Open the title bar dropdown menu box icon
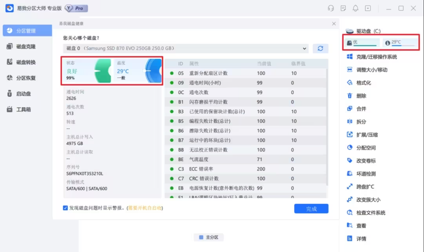This screenshot has width=424, height=252. pos(368,8)
